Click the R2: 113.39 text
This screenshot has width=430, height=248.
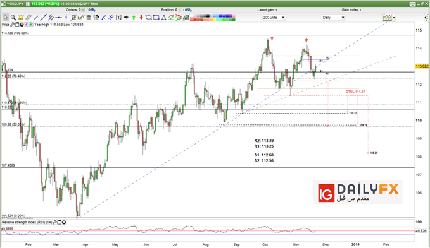tap(264, 141)
